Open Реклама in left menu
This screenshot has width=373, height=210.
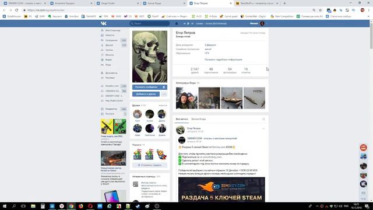pyautogui.click(x=110, y=78)
